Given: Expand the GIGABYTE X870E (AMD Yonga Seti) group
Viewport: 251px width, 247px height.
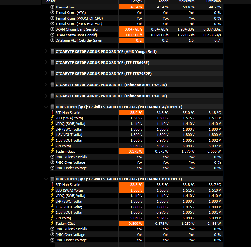Looking at the screenshot, I should pyautogui.click(x=46, y=52).
